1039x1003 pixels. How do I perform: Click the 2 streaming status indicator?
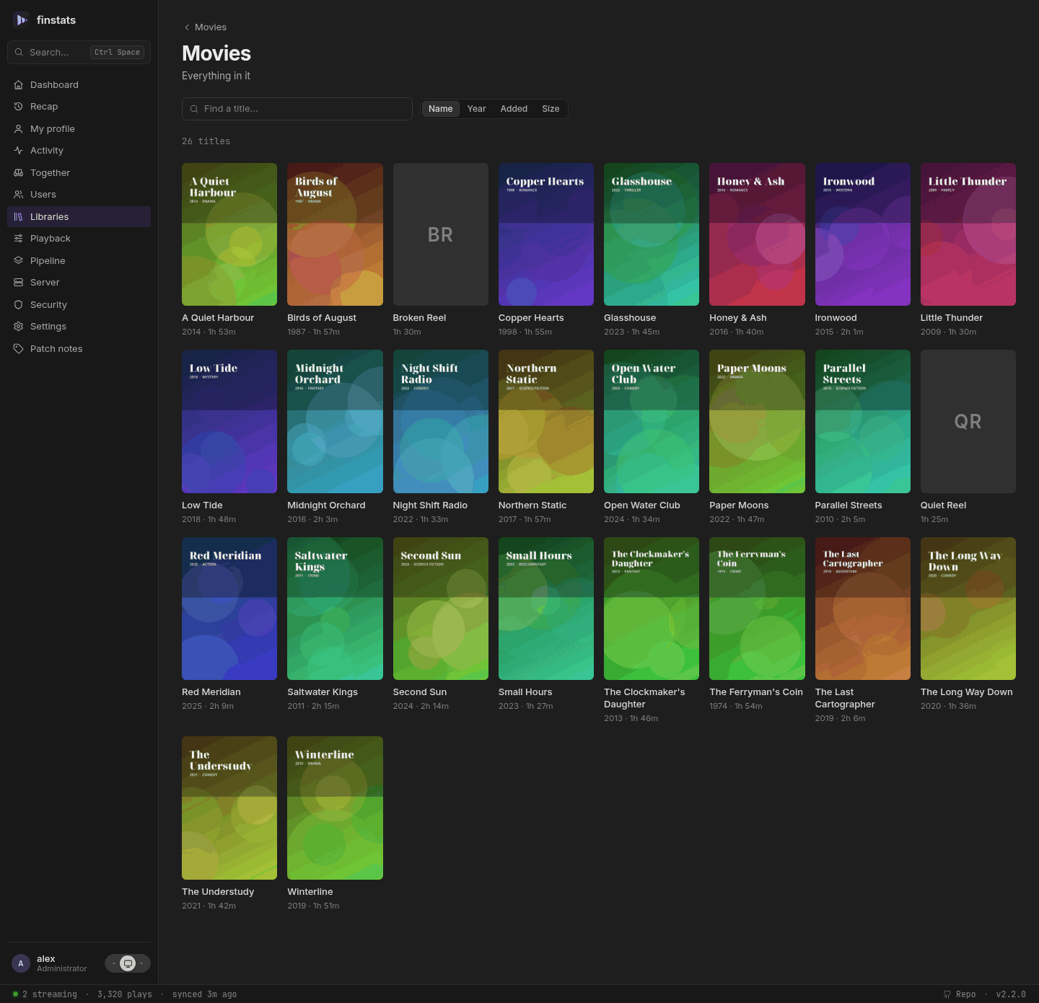click(45, 994)
